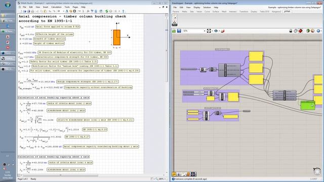Screen dimensions: 324x182
Task: Click the top yellow panel in the upper purple group
Action: (x=256, y=56)
